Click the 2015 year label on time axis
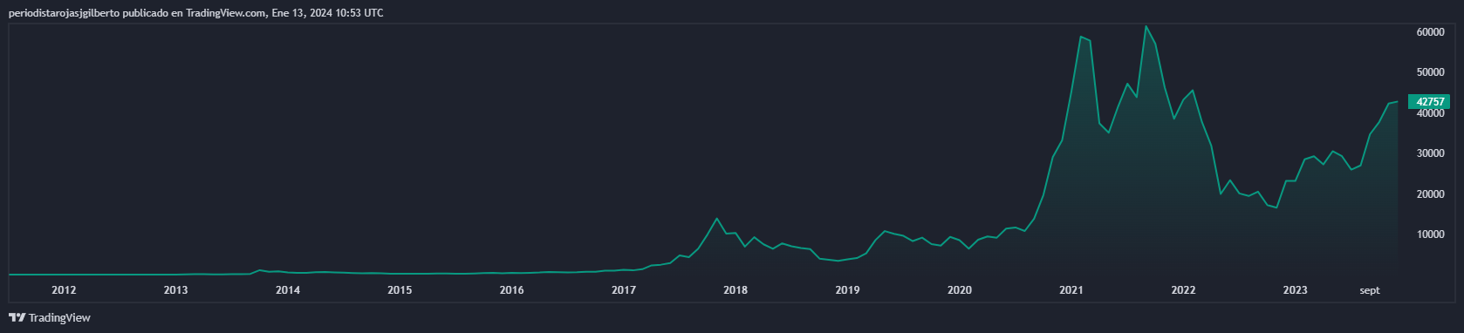Screen dimensions: 1464x333 click(x=400, y=290)
